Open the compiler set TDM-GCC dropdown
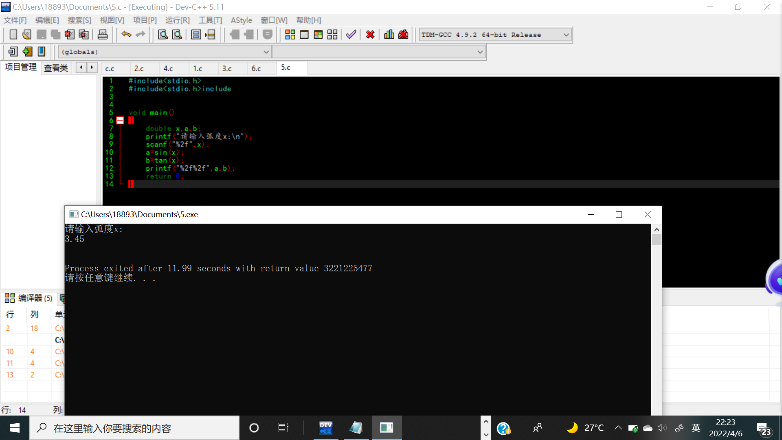Image resolution: width=782 pixels, height=440 pixels. (x=495, y=35)
